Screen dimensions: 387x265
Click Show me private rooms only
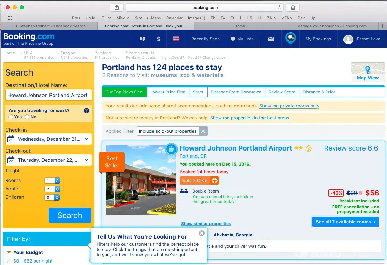(289, 106)
